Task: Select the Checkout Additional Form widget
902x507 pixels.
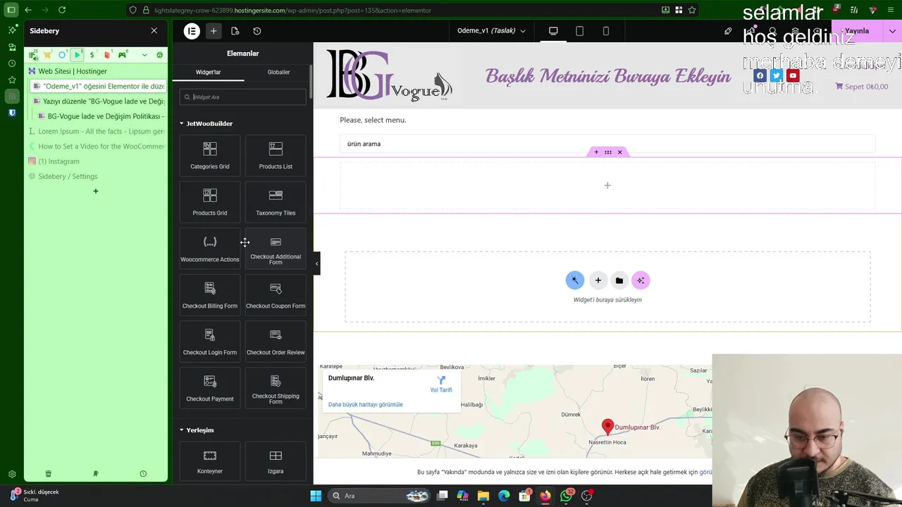Action: 276,248
